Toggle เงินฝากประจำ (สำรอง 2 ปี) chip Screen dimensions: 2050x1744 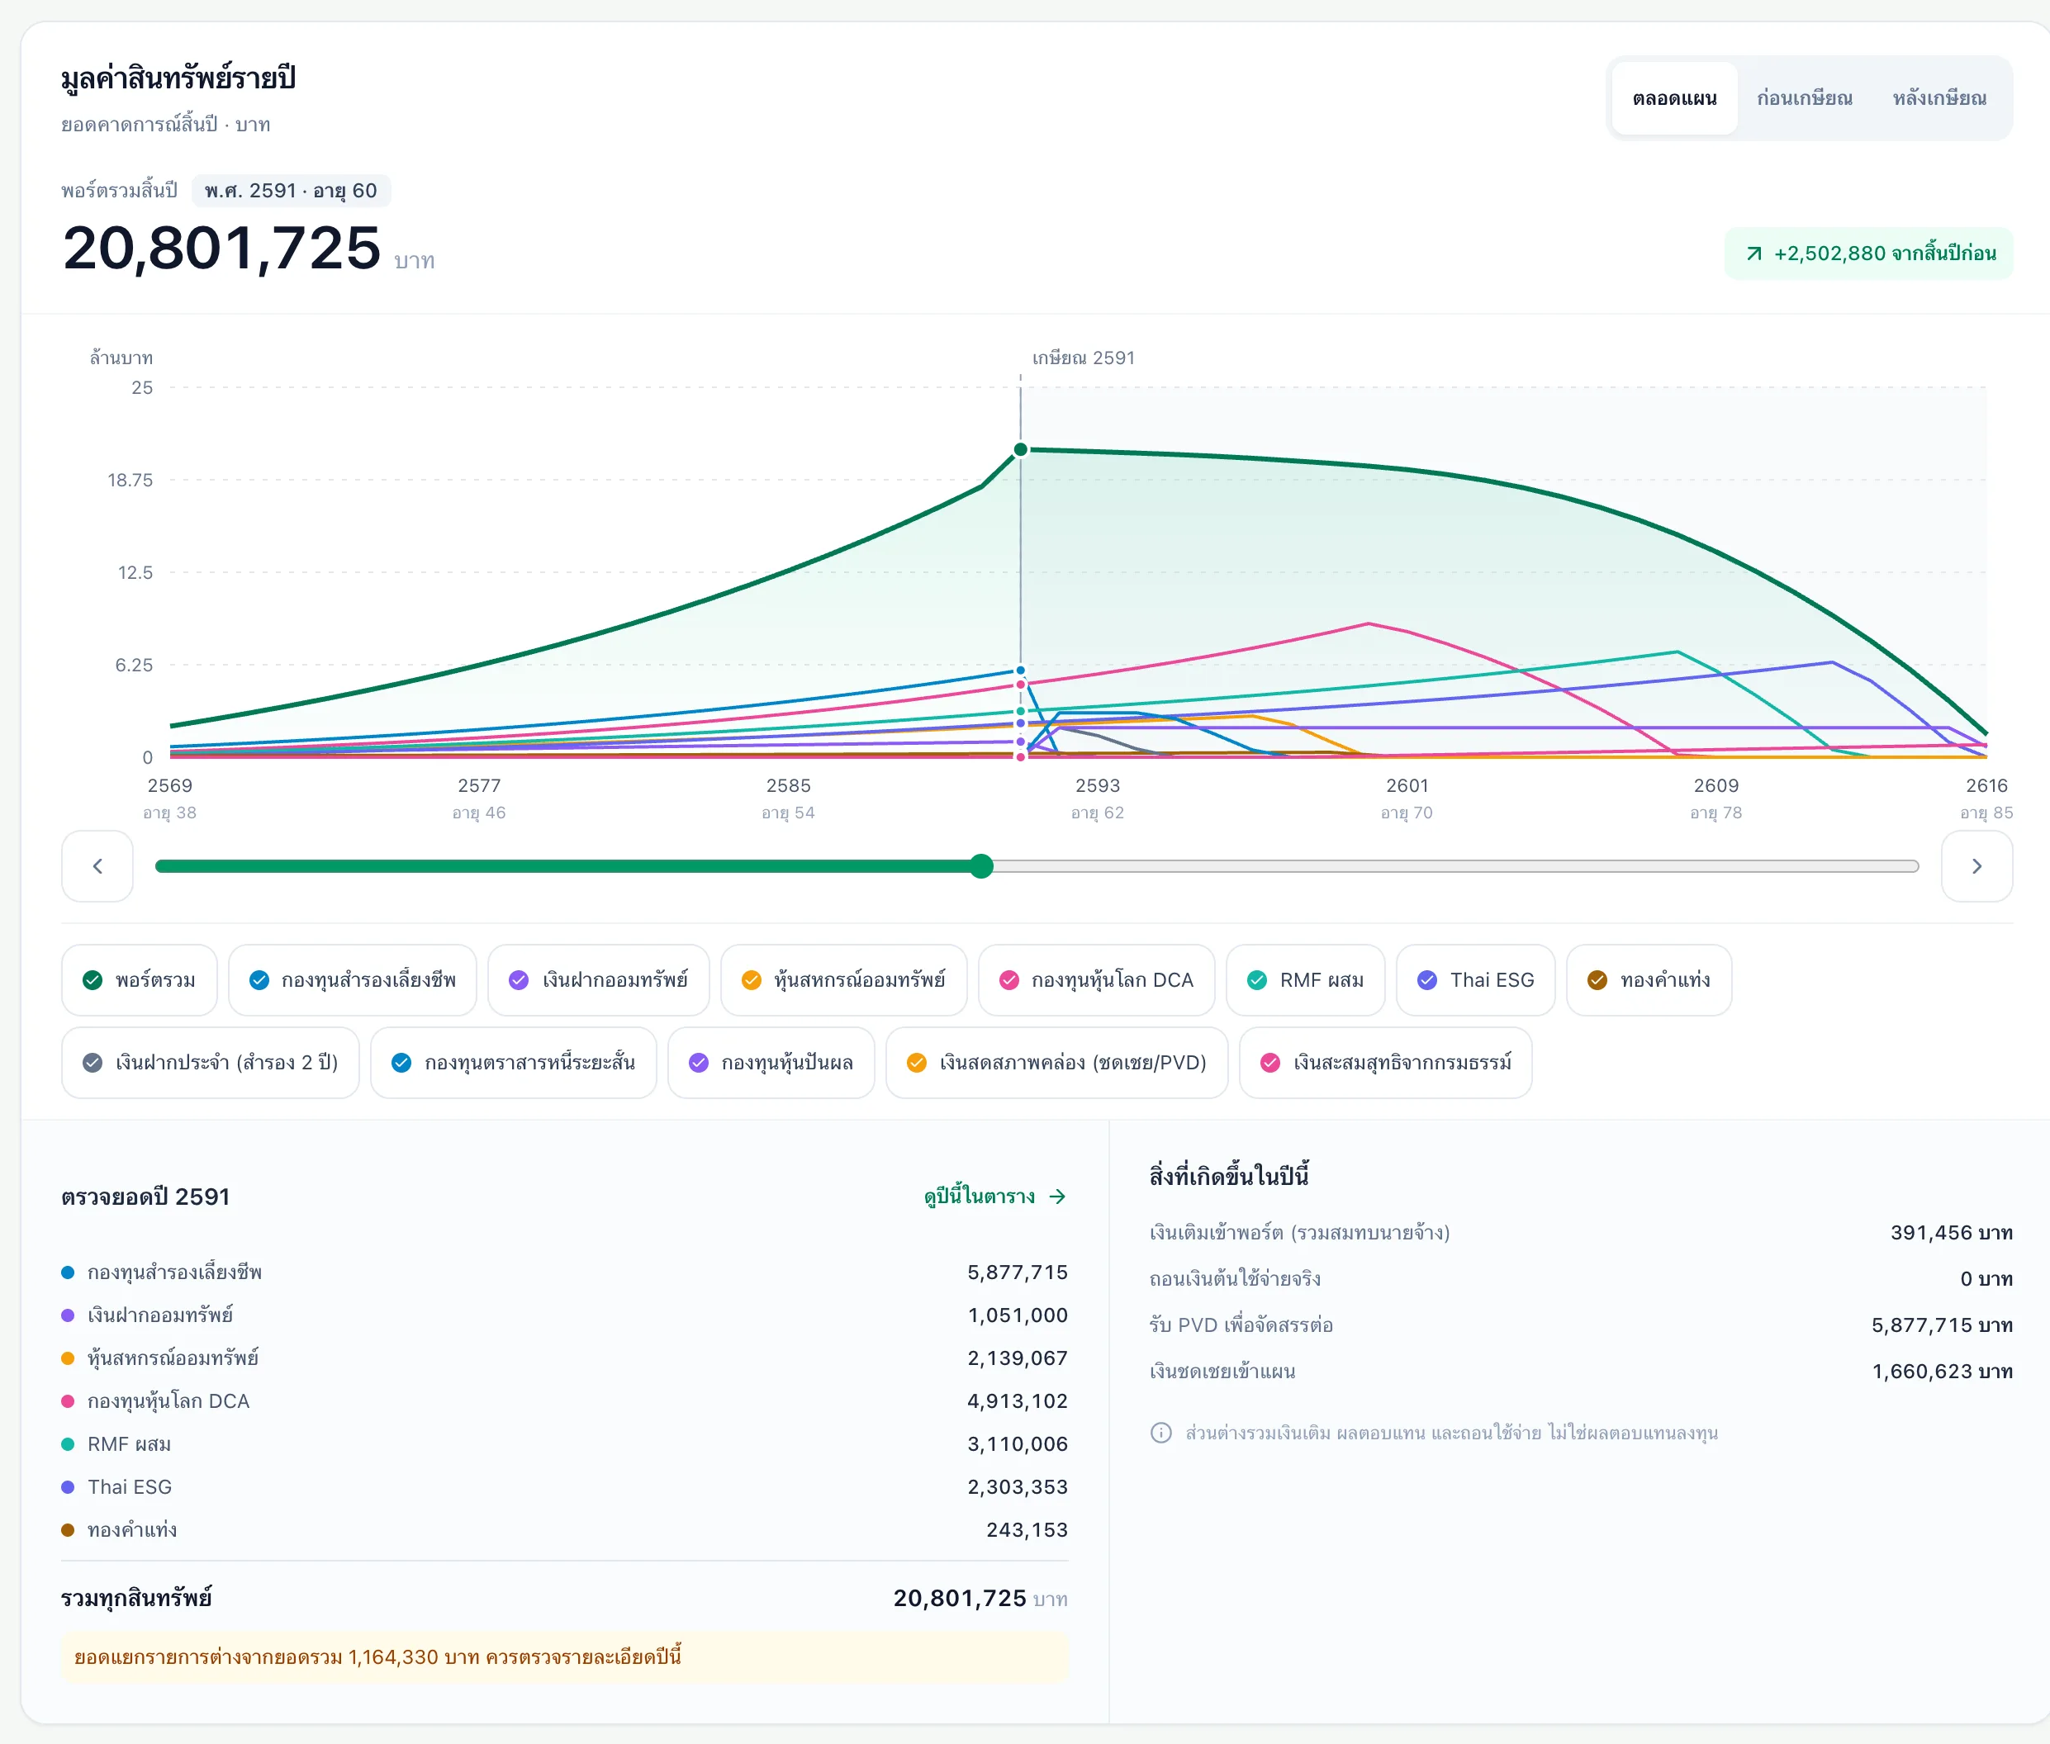(x=211, y=1063)
